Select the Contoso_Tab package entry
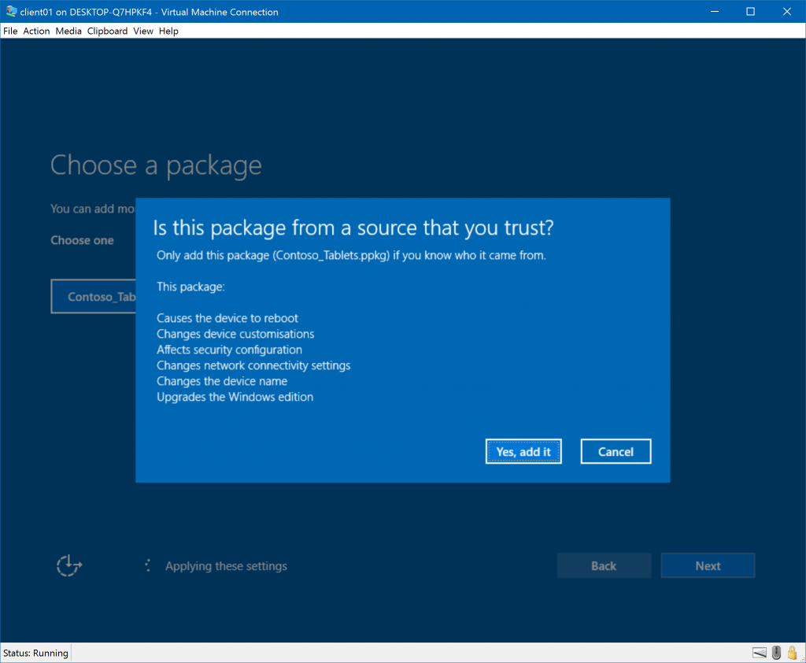This screenshot has width=806, height=663. point(94,296)
